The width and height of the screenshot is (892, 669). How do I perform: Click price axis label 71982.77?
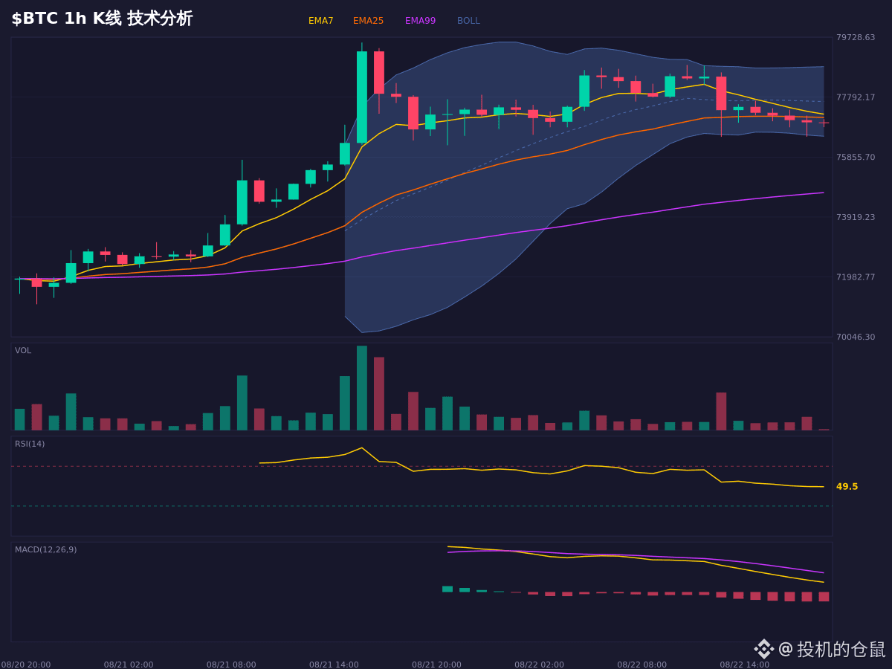[x=856, y=277]
